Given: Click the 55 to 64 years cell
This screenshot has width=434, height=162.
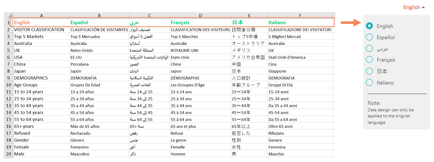Looking at the screenshot, I should 41,119.
